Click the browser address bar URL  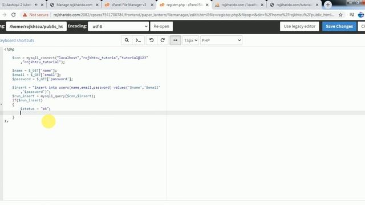pos(193,15)
